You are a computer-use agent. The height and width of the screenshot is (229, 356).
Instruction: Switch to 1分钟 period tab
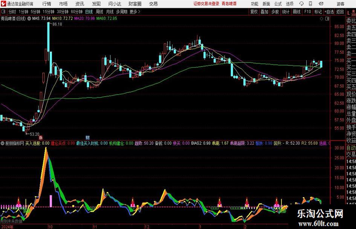click(x=23, y=12)
